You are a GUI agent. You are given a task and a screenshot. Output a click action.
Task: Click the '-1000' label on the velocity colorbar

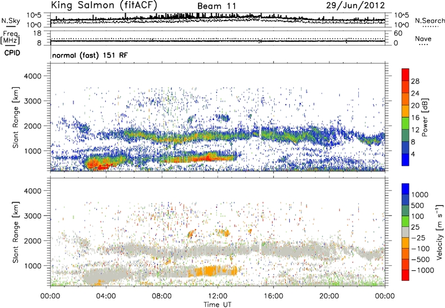click(x=423, y=270)
